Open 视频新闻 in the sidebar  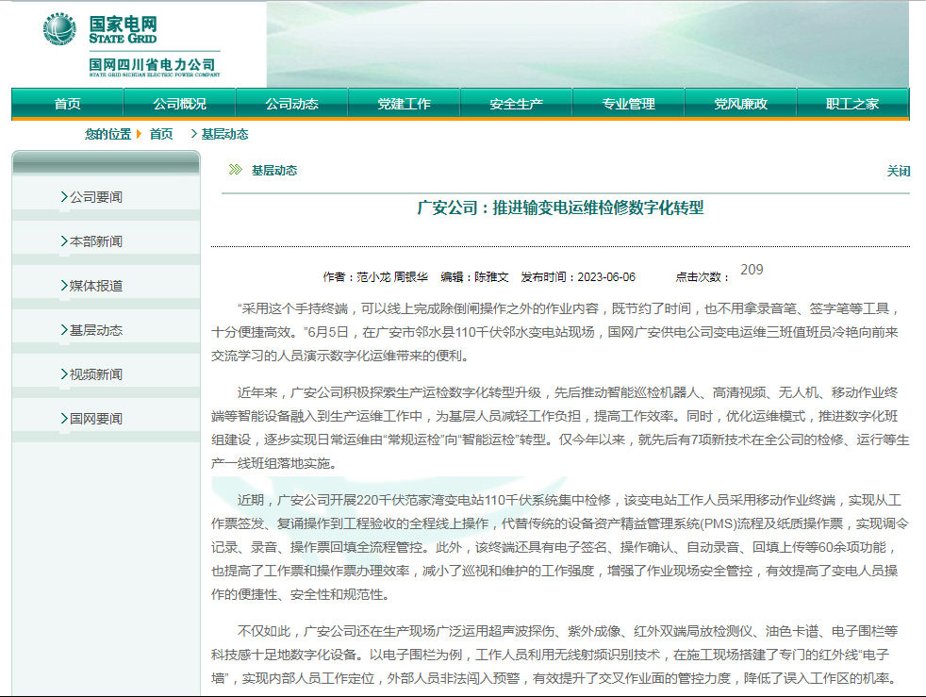click(x=95, y=374)
